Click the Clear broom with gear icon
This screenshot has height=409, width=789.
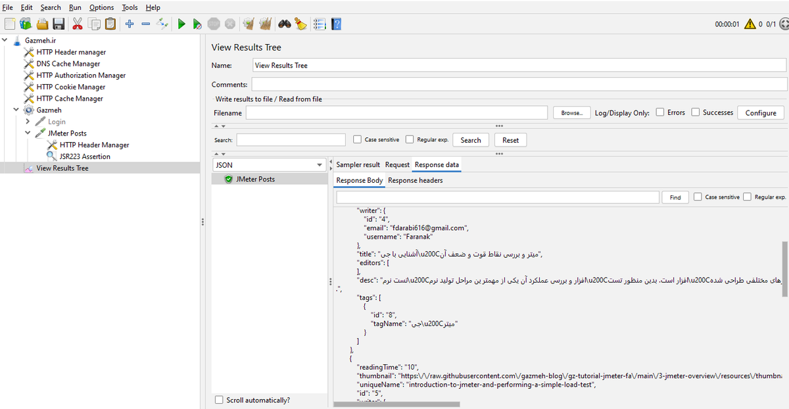click(x=249, y=24)
